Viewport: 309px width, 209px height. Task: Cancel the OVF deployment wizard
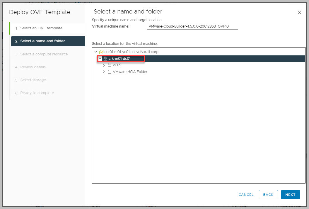click(x=246, y=195)
